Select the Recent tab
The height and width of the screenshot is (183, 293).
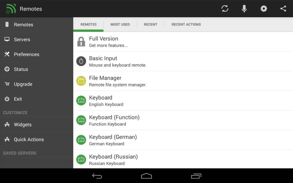click(151, 25)
